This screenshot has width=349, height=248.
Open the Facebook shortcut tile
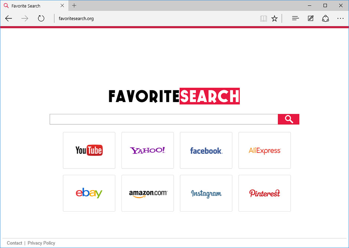pos(206,150)
